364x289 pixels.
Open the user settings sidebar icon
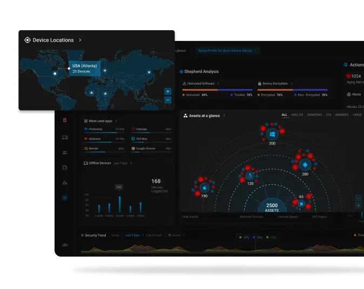[65, 183]
